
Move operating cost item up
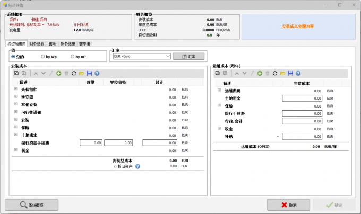(x=237, y=73)
